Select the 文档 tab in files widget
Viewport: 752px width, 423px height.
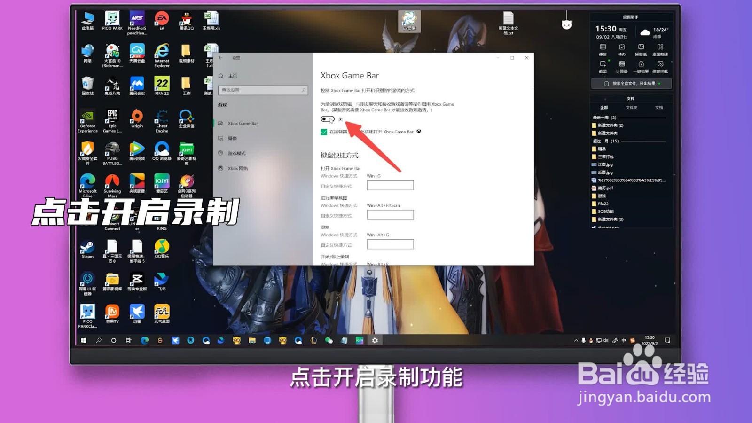(659, 108)
